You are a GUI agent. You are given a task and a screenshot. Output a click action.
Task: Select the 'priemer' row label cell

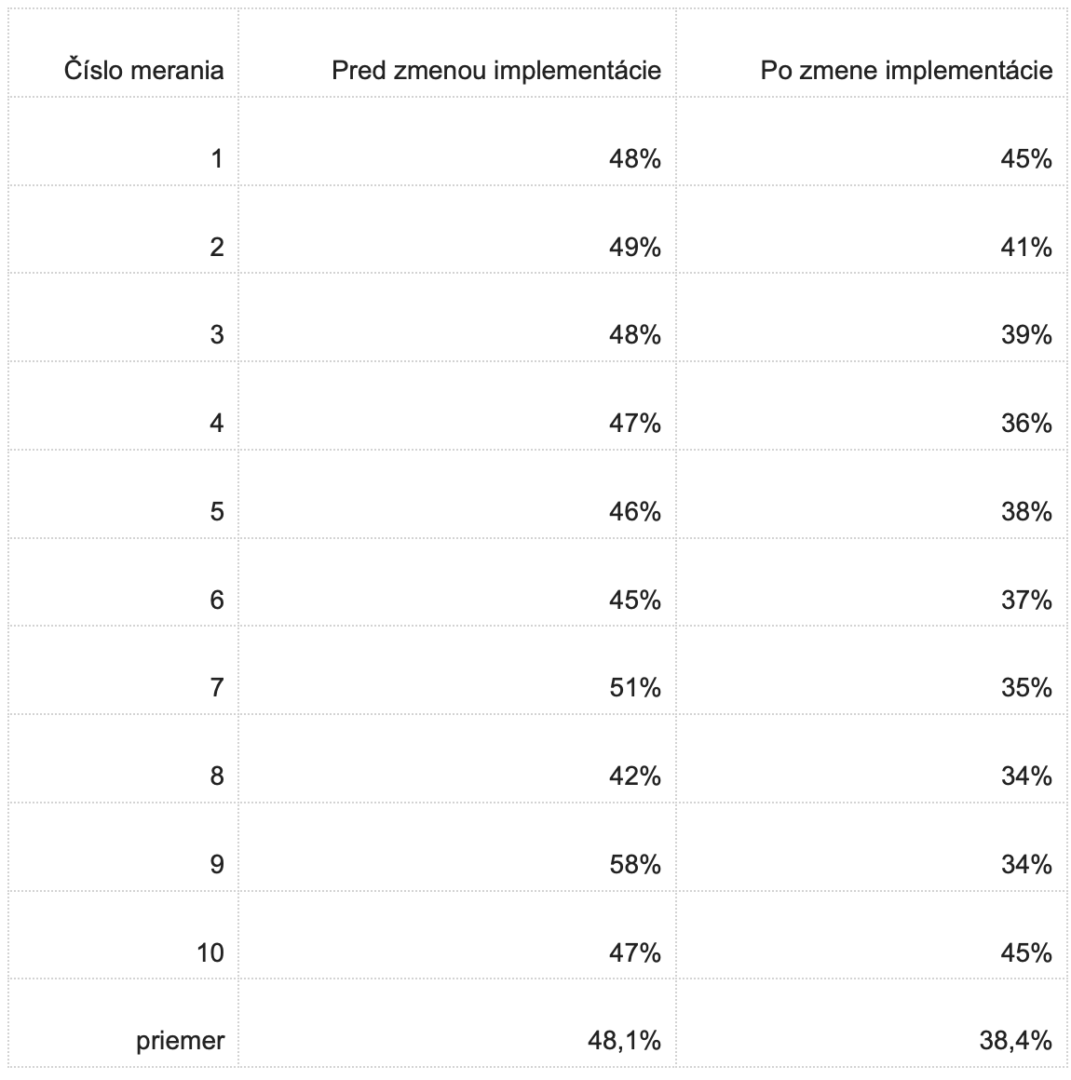click(x=123, y=1023)
